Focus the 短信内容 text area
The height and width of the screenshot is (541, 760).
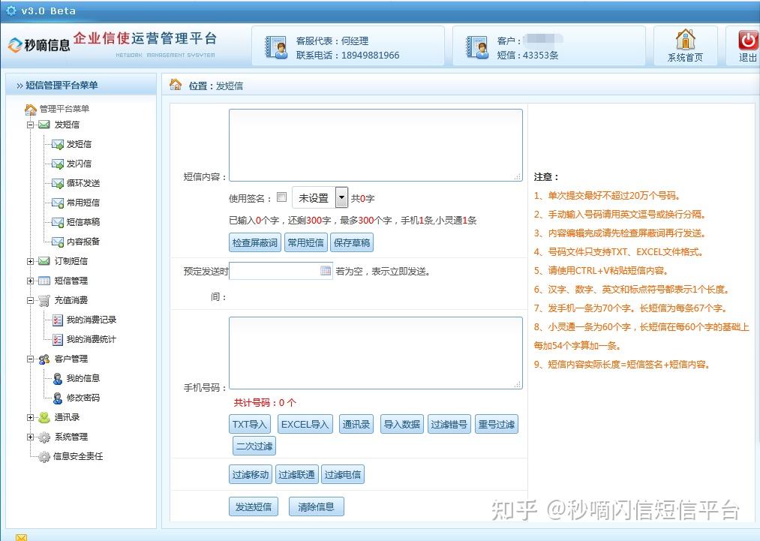376,146
